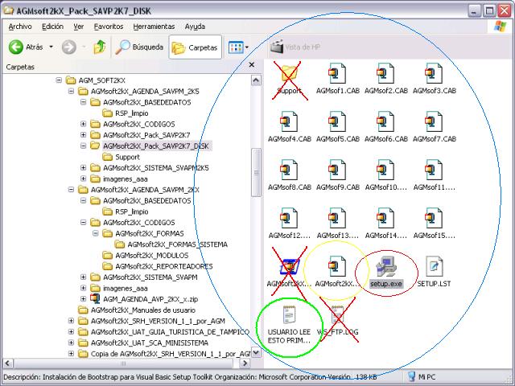
Task: Toggle the Carpetas folder pane button
Action: (195, 47)
